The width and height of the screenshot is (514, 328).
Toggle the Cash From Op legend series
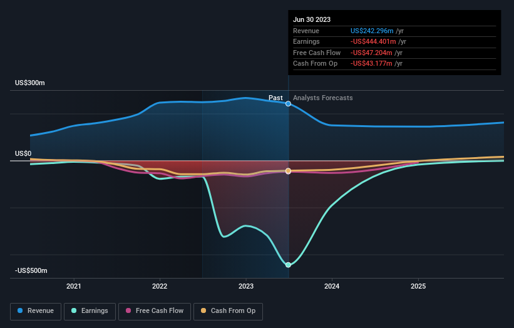tap(228, 311)
